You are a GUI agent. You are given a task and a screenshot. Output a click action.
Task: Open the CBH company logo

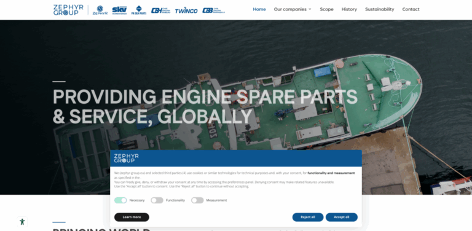coord(160,10)
